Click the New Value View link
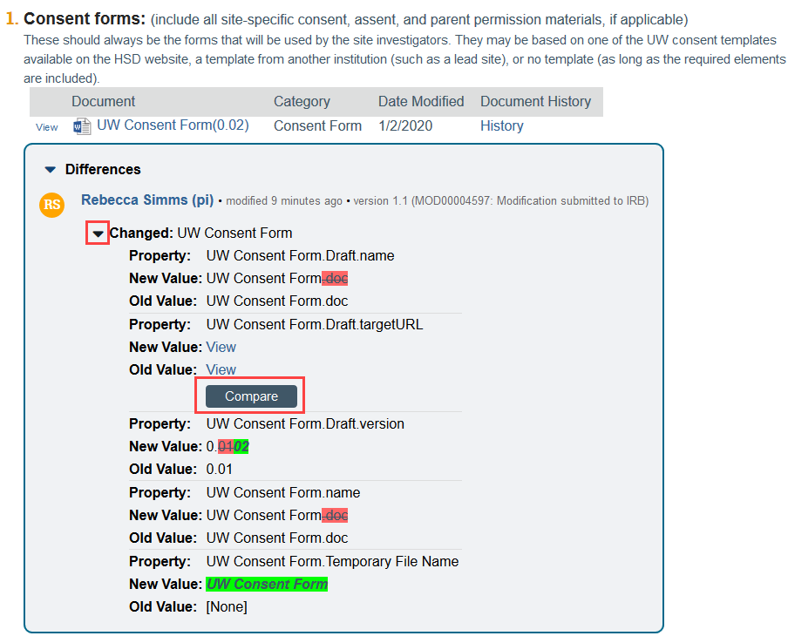Image resolution: width=788 pixels, height=636 pixels. click(221, 347)
